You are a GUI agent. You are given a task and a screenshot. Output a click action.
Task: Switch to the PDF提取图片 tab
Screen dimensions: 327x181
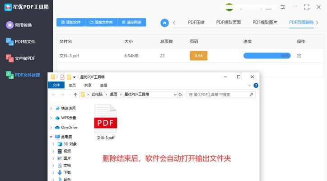pos(265,22)
